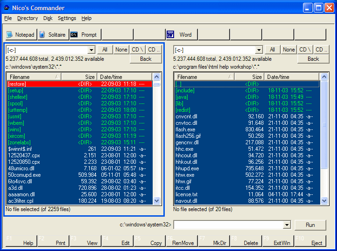Select All files in right panel
The height and width of the screenshot is (251, 337).
coord(272,50)
